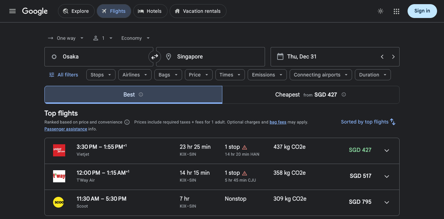The height and width of the screenshot is (219, 444).
Task: Click the sort arrows icon
Action: pyautogui.click(x=393, y=122)
